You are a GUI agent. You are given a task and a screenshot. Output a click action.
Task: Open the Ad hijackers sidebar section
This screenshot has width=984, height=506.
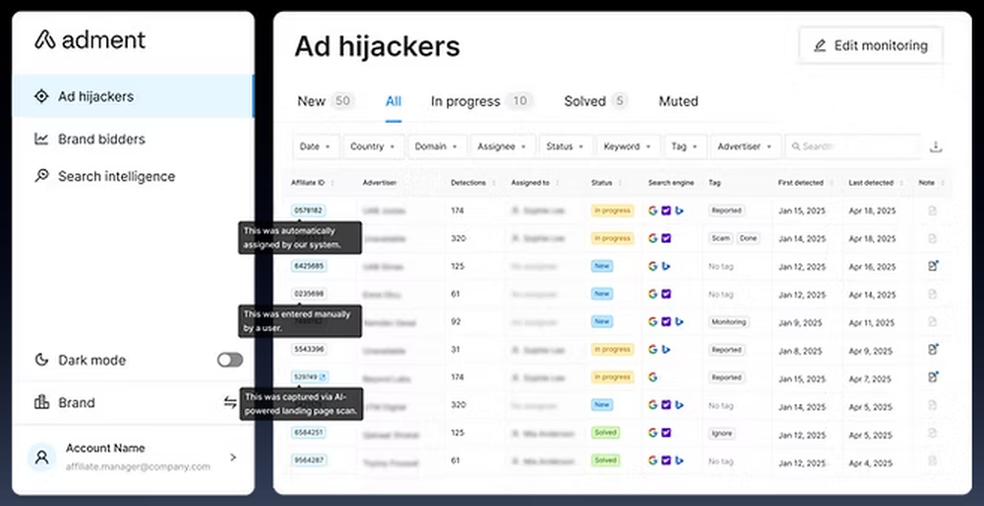tap(133, 96)
